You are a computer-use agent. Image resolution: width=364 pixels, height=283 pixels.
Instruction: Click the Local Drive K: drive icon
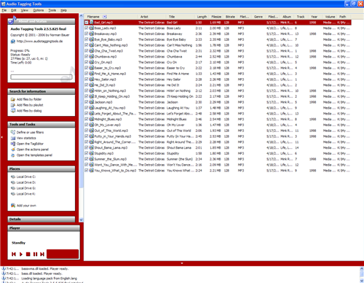point(13,194)
